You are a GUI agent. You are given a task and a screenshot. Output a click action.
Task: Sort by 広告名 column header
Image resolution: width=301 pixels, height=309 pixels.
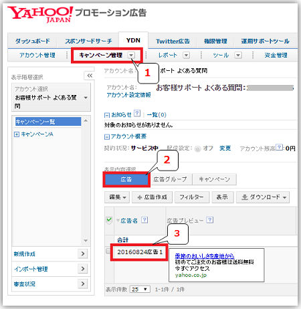click(x=129, y=221)
